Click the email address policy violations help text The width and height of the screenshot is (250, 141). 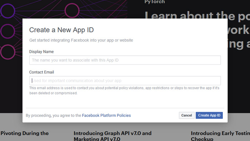pyautogui.click(x=124, y=91)
